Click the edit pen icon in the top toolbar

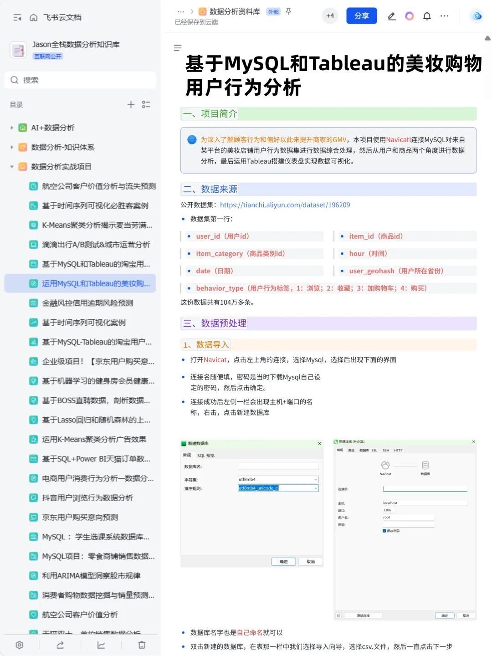(x=391, y=16)
